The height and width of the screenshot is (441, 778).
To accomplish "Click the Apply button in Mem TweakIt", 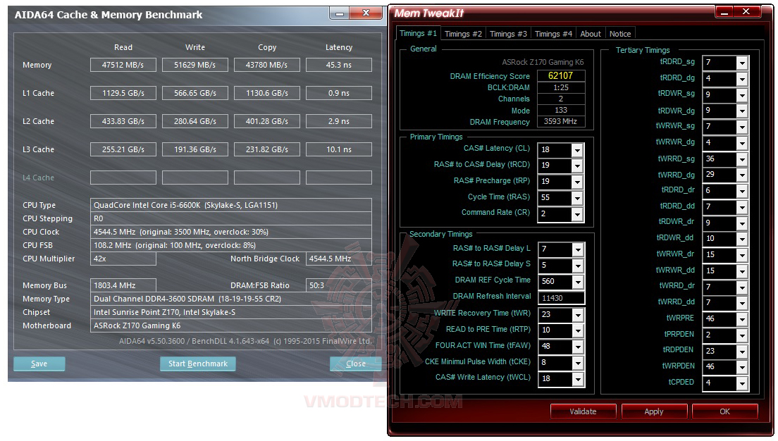I will pyautogui.click(x=654, y=411).
